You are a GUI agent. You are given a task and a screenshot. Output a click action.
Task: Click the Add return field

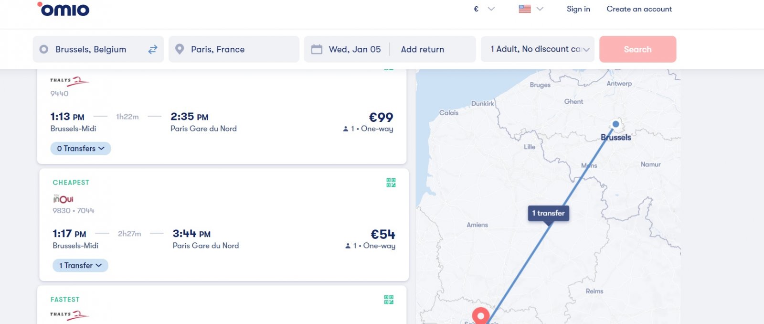[x=423, y=49]
